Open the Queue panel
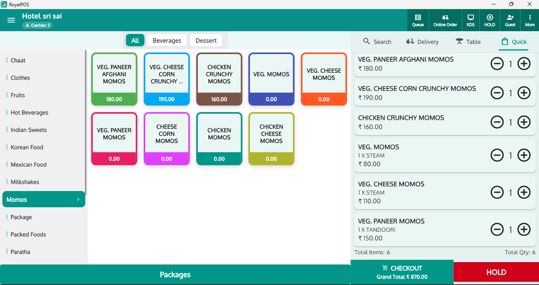 [418, 20]
